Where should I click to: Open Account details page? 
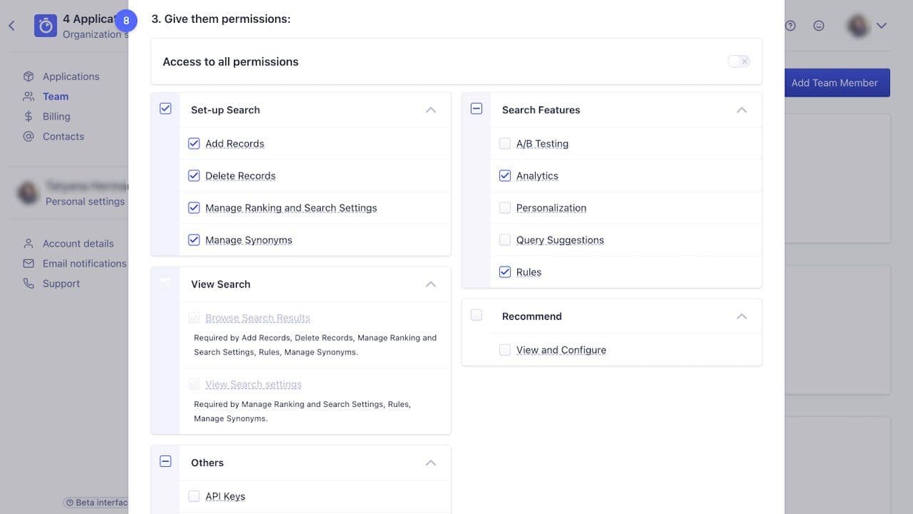pyautogui.click(x=78, y=243)
